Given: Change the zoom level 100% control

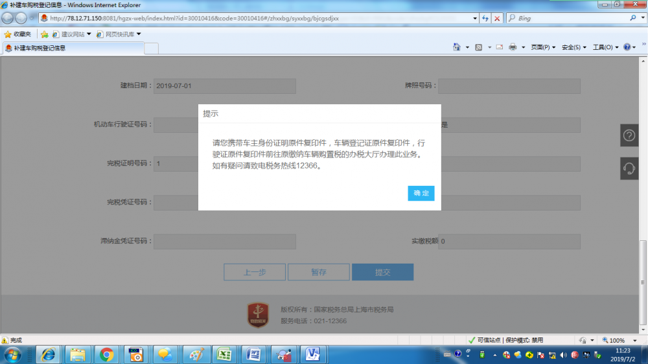Looking at the screenshot, I should click(x=619, y=340).
